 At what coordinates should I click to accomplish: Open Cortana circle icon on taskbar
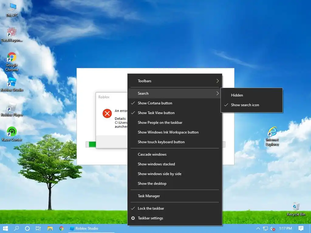pyautogui.click(x=27, y=228)
